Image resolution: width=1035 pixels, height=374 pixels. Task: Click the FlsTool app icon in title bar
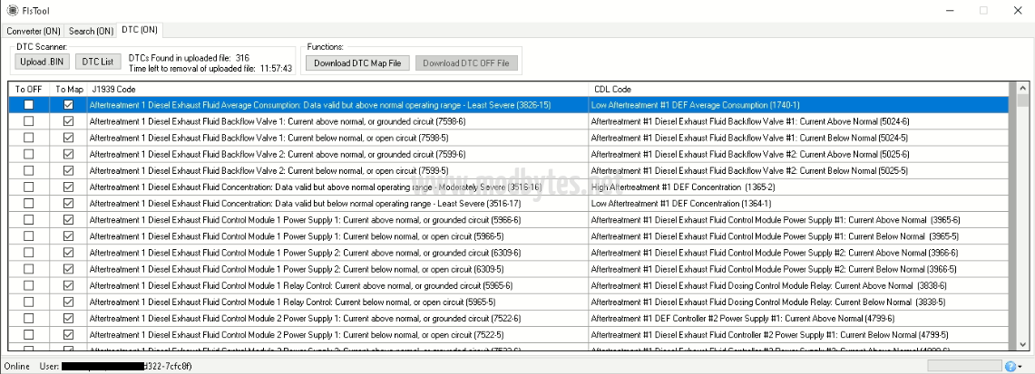click(x=10, y=10)
